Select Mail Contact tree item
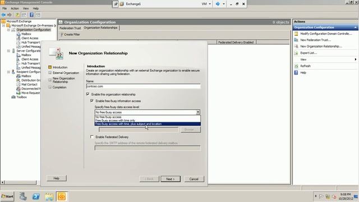This screenshot has width=359, height=202. (x=29, y=85)
